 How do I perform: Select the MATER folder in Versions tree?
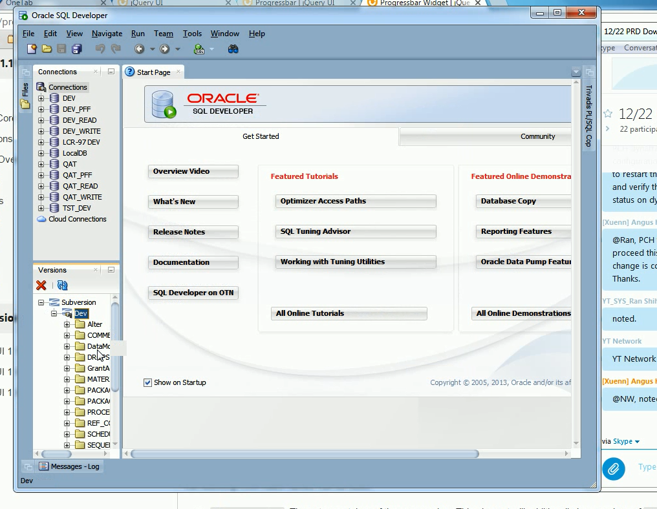98,379
